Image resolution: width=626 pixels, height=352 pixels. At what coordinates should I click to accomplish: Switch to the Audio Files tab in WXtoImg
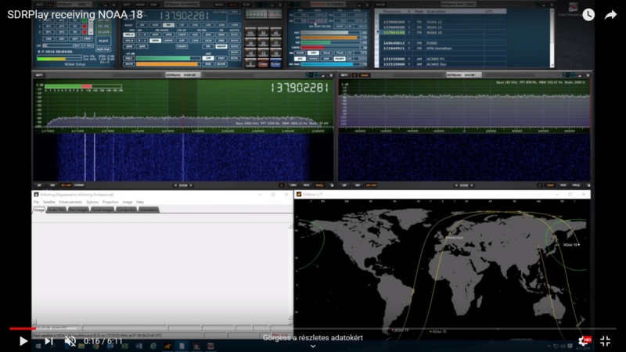click(56, 210)
